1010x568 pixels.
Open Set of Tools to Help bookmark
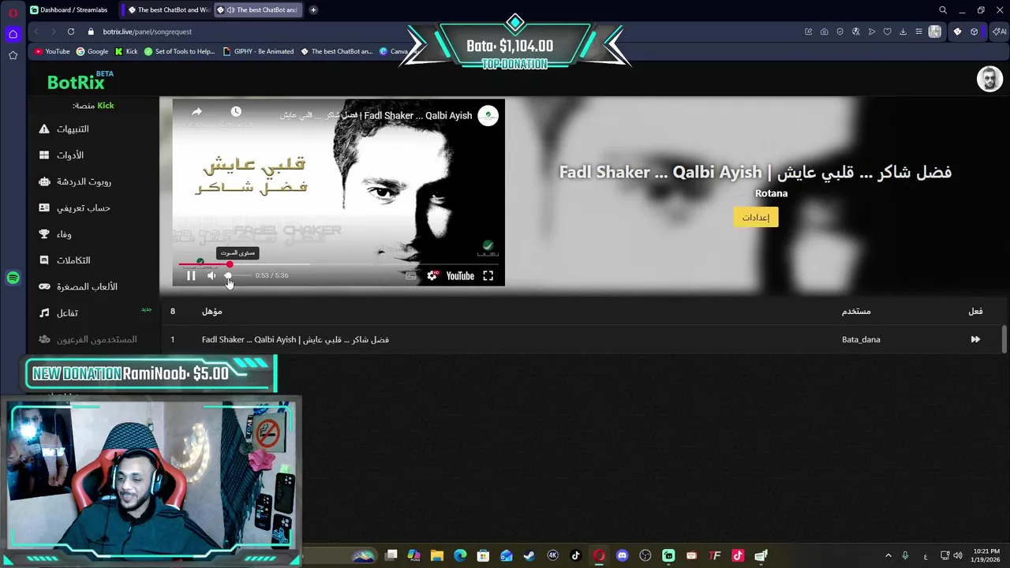[x=178, y=51]
